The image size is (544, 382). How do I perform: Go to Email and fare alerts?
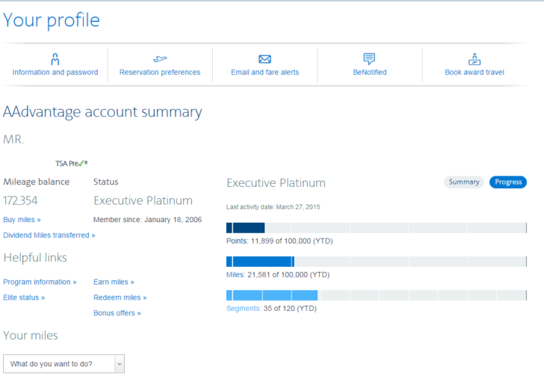(x=265, y=73)
